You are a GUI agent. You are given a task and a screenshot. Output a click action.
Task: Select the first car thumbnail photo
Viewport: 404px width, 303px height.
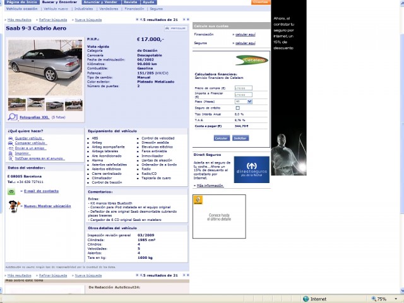[x=17, y=104]
